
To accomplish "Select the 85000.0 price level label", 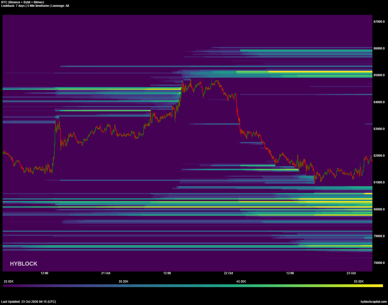I will click(x=379, y=75).
